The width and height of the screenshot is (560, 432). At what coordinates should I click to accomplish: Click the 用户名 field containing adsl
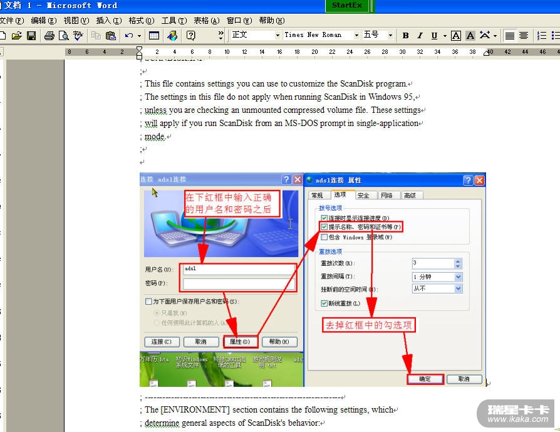(x=239, y=269)
